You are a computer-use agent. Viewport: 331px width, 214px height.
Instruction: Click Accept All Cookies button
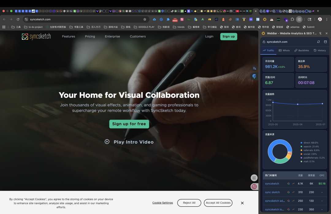[218, 203]
